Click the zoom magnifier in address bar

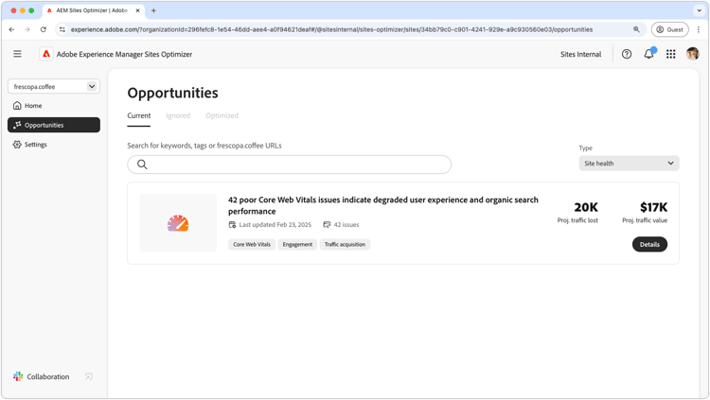[x=637, y=29]
